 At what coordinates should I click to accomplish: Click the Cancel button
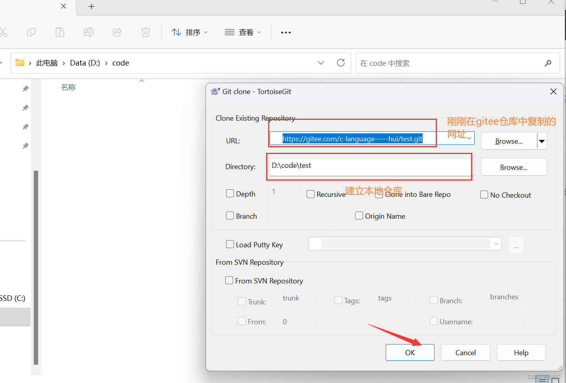point(466,352)
